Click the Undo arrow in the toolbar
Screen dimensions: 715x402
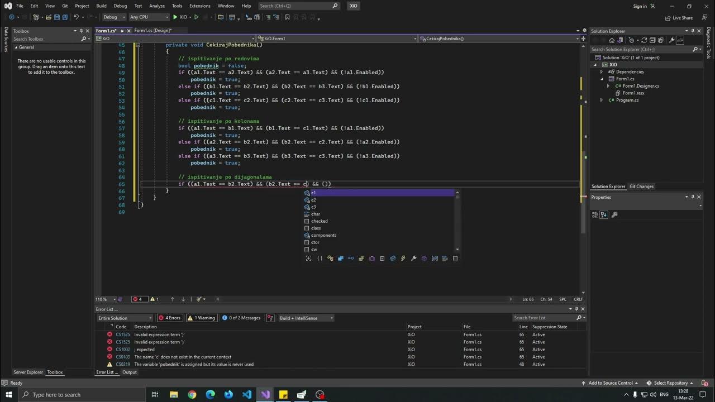tap(77, 17)
